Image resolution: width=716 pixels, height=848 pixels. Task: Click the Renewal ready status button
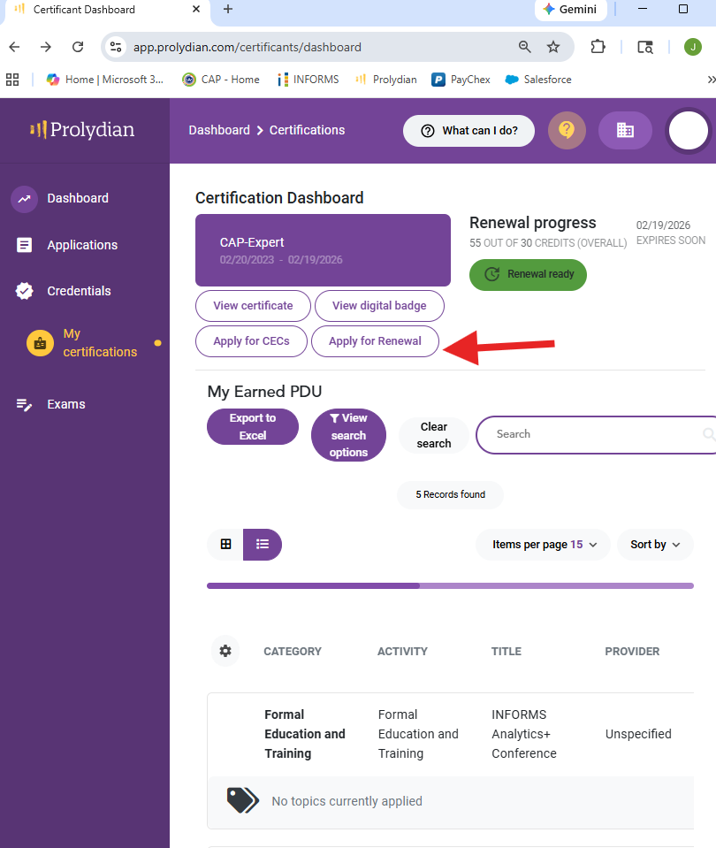point(528,274)
